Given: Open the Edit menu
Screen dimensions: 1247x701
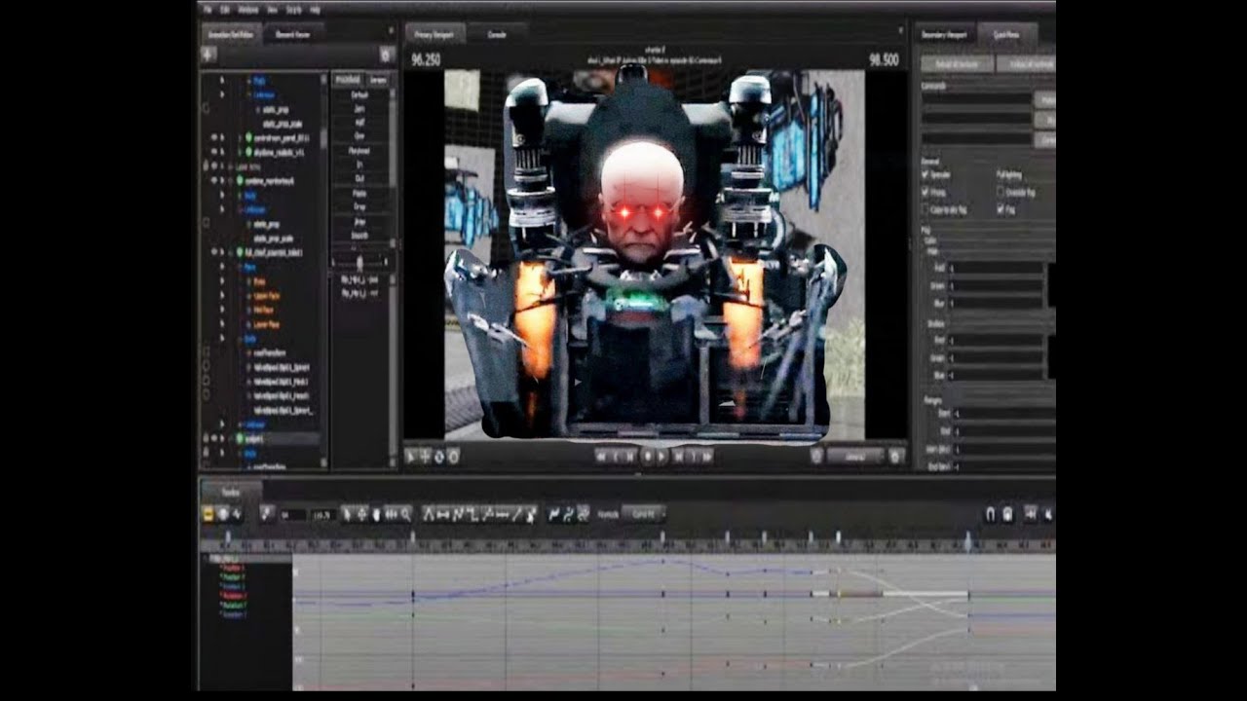Looking at the screenshot, I should pos(226,9).
